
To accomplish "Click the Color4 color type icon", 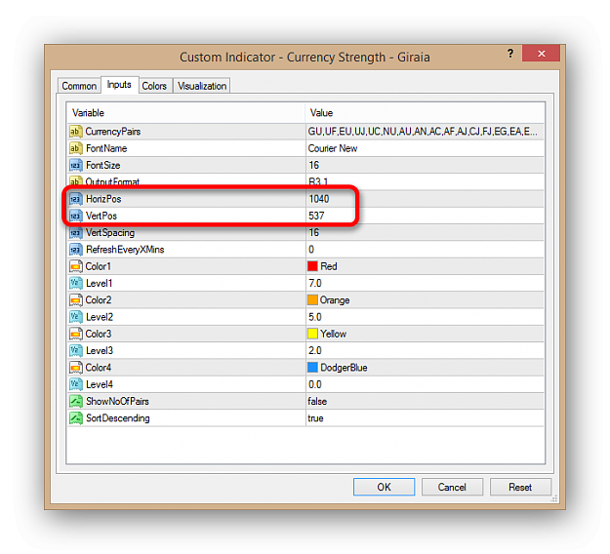I will (76, 368).
